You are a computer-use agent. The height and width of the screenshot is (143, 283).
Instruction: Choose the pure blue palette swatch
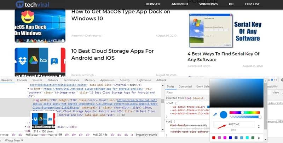(x=231, y=138)
